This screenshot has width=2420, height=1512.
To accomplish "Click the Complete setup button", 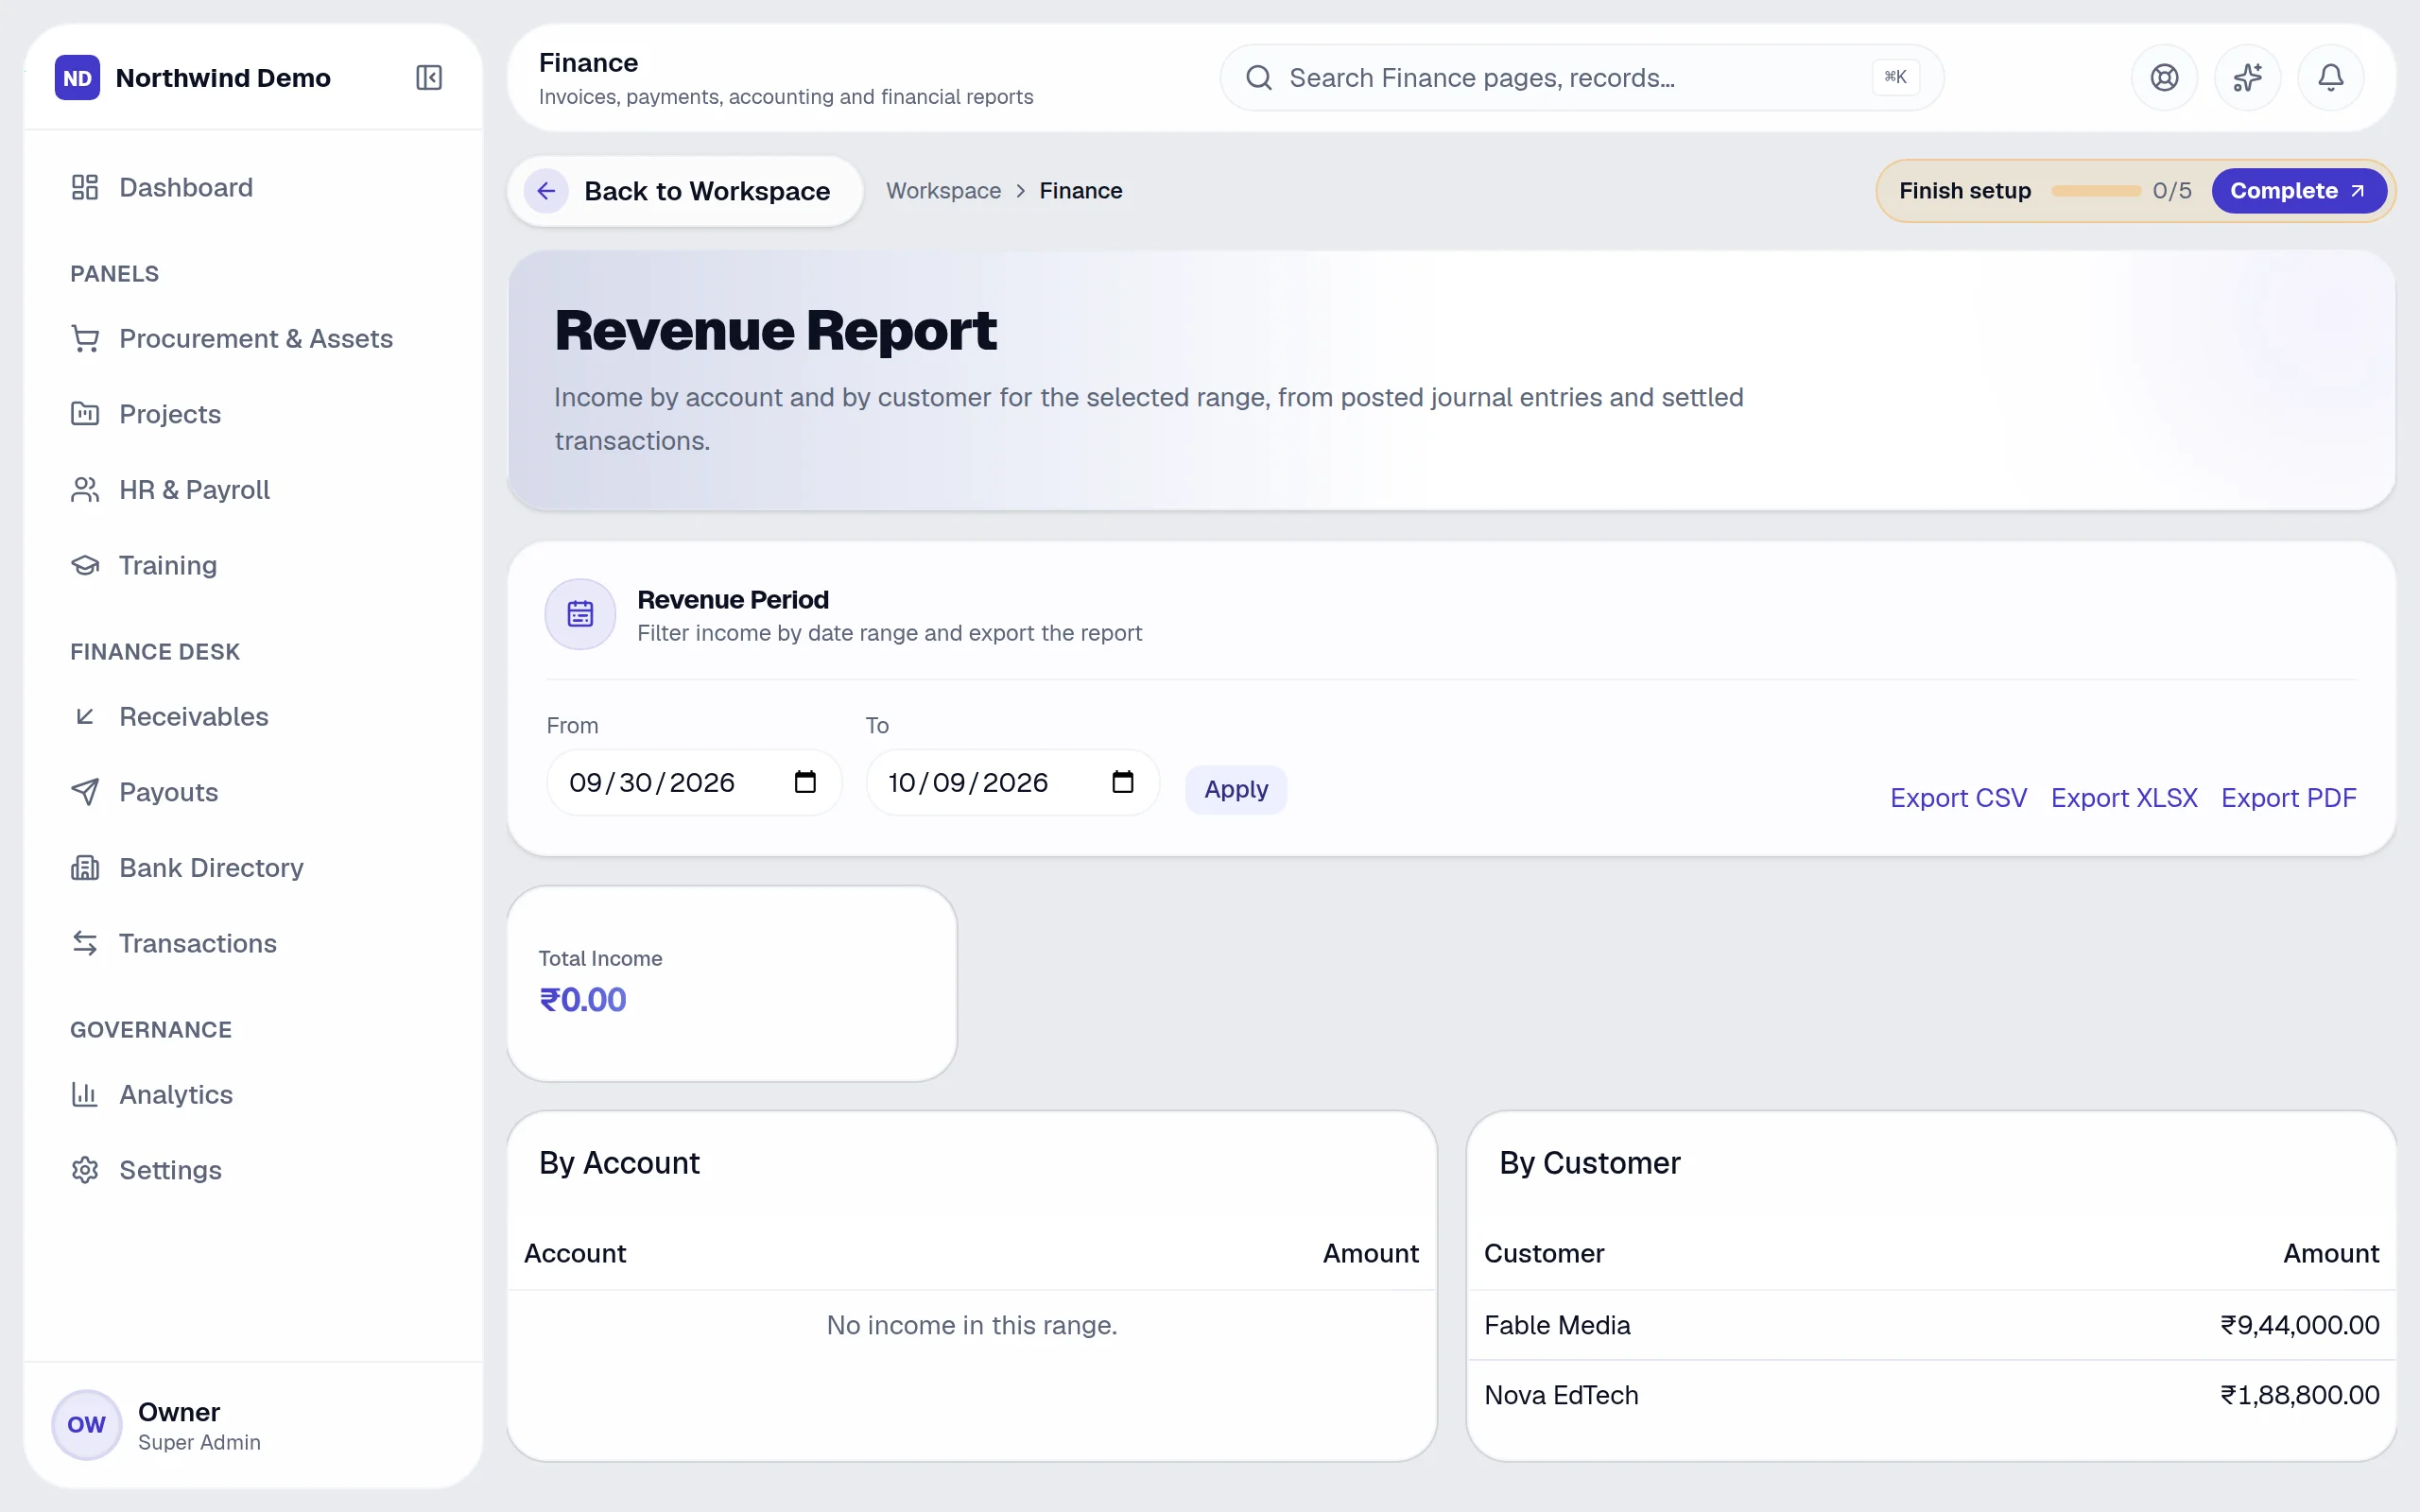I will coord(2298,190).
